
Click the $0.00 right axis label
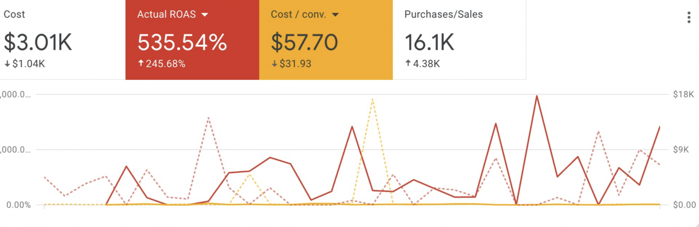(684, 205)
